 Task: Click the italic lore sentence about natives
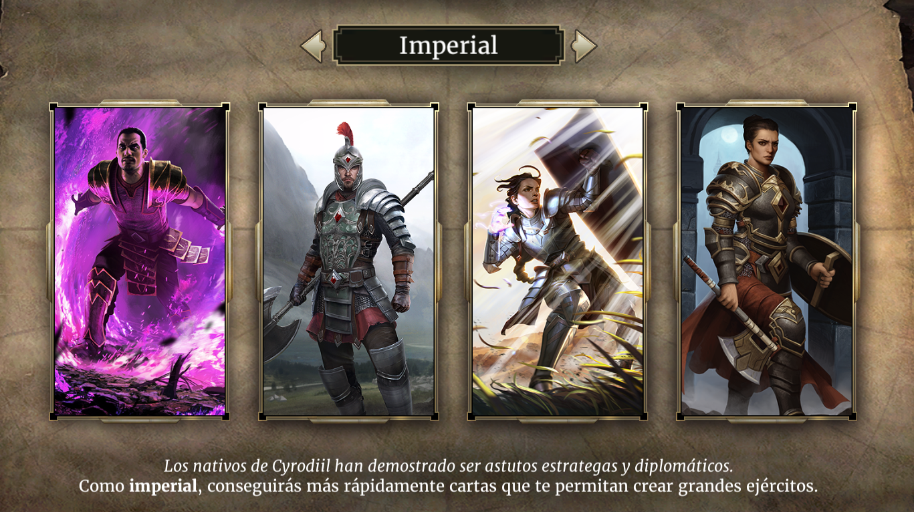[x=448, y=466]
